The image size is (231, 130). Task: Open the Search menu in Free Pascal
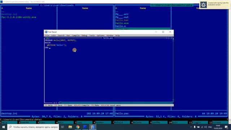(x=61, y=35)
